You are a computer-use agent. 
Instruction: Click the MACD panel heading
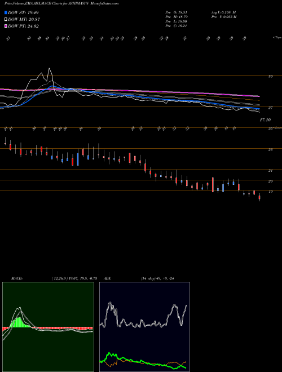(16, 278)
